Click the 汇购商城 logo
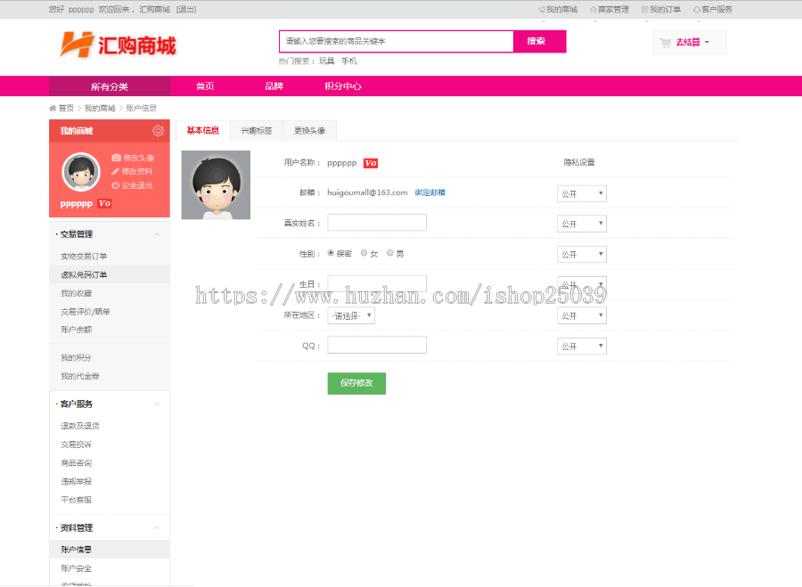 [119, 45]
